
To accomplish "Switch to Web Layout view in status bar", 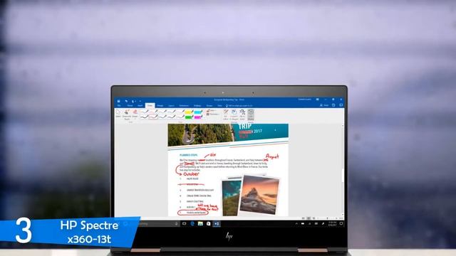I will click(x=313, y=218).
